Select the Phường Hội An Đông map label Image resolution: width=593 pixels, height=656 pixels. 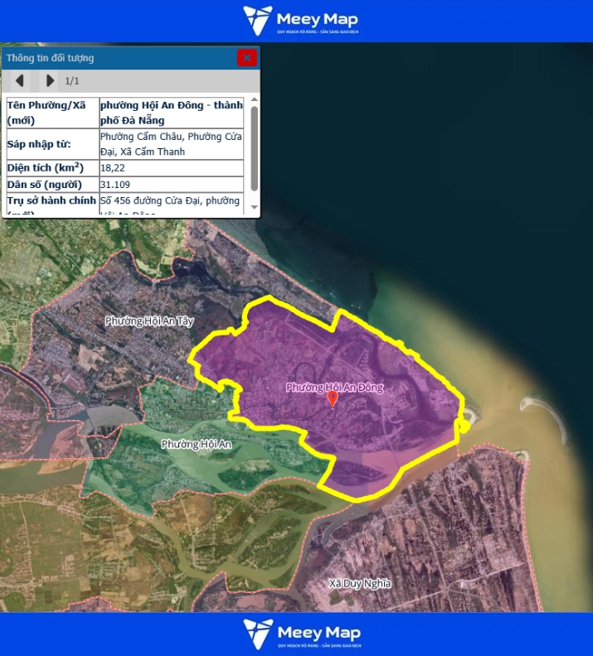(x=335, y=387)
